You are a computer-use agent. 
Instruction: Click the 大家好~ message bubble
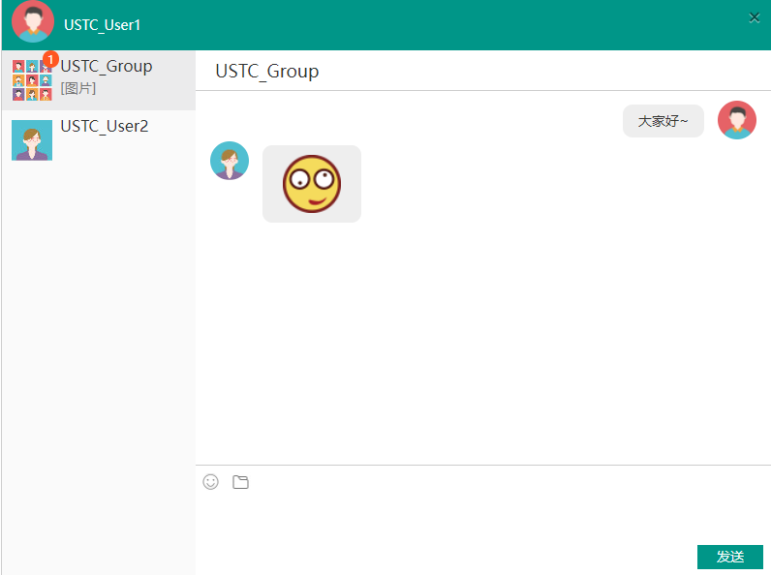click(663, 121)
